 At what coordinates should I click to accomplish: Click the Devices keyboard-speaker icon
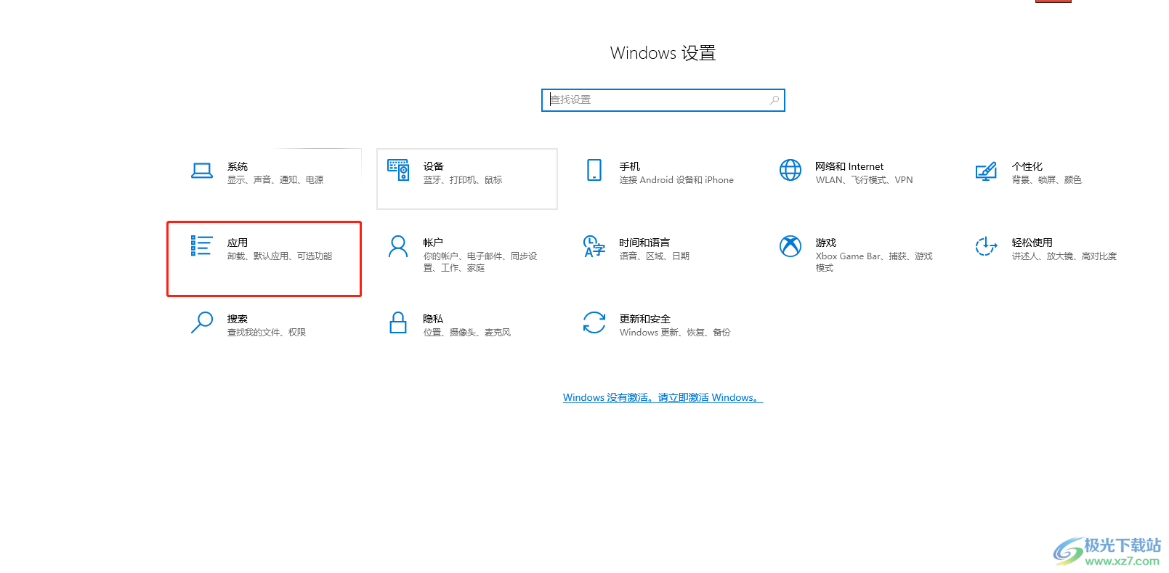pos(398,170)
